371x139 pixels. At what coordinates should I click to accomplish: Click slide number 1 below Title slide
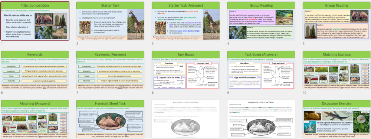pos(2,43)
